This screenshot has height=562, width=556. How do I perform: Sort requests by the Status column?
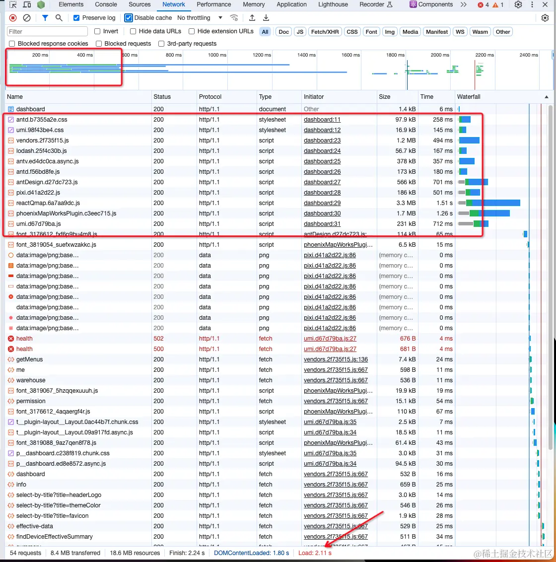coord(174,97)
